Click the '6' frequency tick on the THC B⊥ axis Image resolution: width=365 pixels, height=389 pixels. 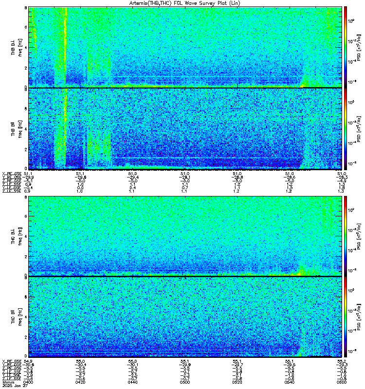point(26,216)
